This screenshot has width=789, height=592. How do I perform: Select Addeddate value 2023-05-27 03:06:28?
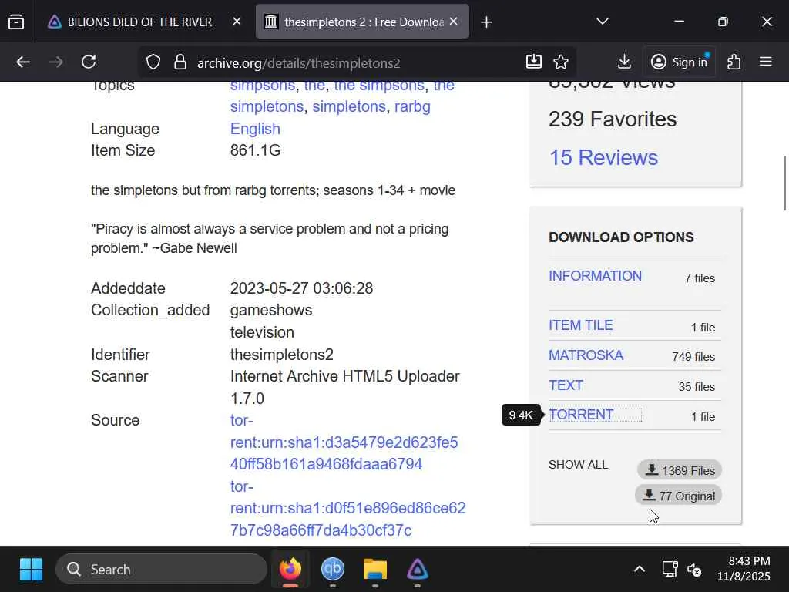pos(301,288)
